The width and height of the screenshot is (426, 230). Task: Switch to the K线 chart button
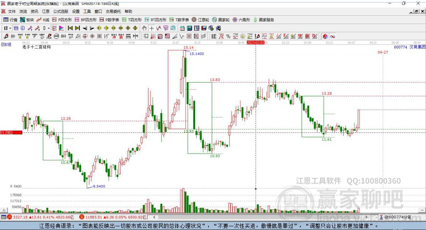point(43,20)
